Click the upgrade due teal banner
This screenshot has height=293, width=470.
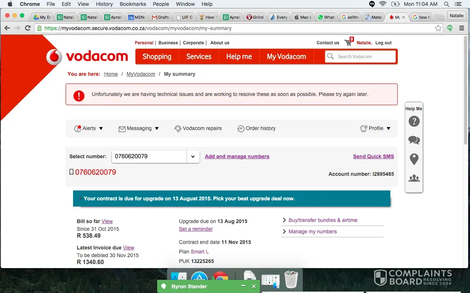click(x=232, y=199)
